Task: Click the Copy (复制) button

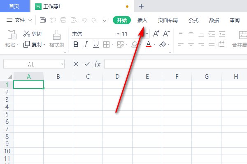Action: (x=33, y=45)
